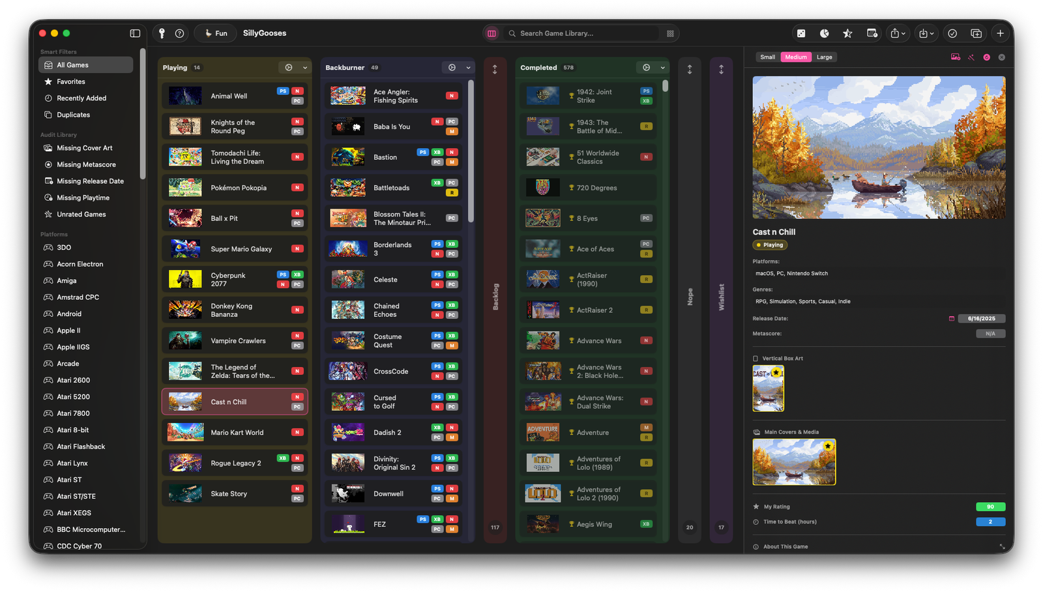Click the blue Time to Beat value
Image resolution: width=1043 pixels, height=592 pixels.
click(990, 522)
